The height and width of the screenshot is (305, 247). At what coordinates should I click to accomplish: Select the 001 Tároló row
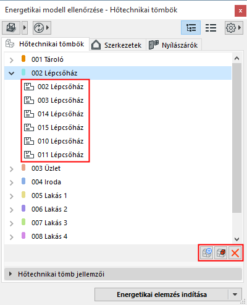click(x=118, y=59)
